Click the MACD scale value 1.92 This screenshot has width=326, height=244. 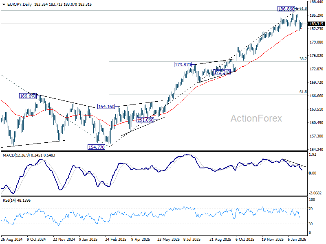click(313, 155)
